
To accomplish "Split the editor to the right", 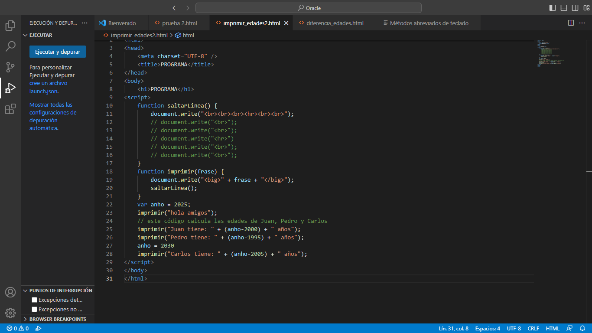I will 571,23.
